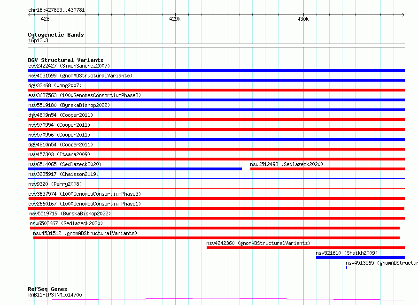
Task: Click the nsv3235917 (Chaisson2019) variant label
Action: click(63, 175)
